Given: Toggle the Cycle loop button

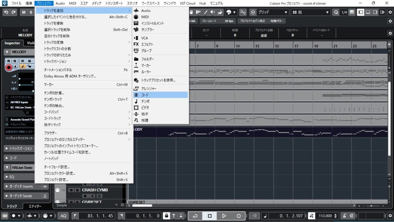Looking at the screenshot, I should click(x=195, y=216).
